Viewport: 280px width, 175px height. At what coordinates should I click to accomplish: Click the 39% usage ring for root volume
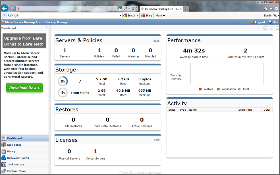(63, 81)
